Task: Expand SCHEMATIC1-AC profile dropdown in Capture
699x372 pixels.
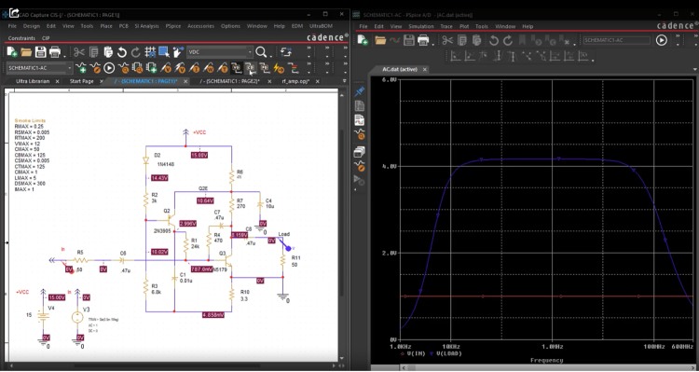Action: coord(70,68)
